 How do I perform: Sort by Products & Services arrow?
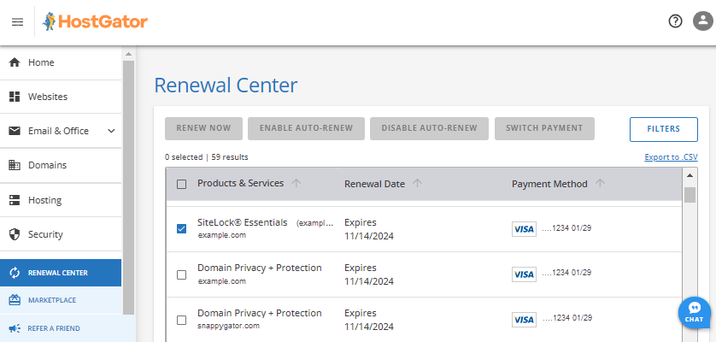coord(296,183)
